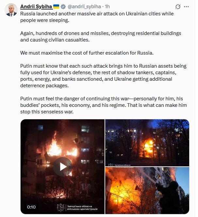Click the Andrii Sybiha display name
198x217 pixels.
point(36,7)
